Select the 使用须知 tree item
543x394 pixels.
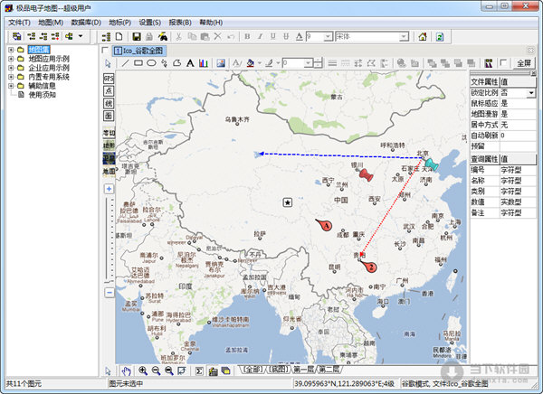click(42, 95)
